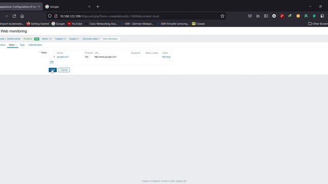The width and height of the screenshot is (328, 184).
Task: Go to the browser home page
Action: tap(22, 16)
